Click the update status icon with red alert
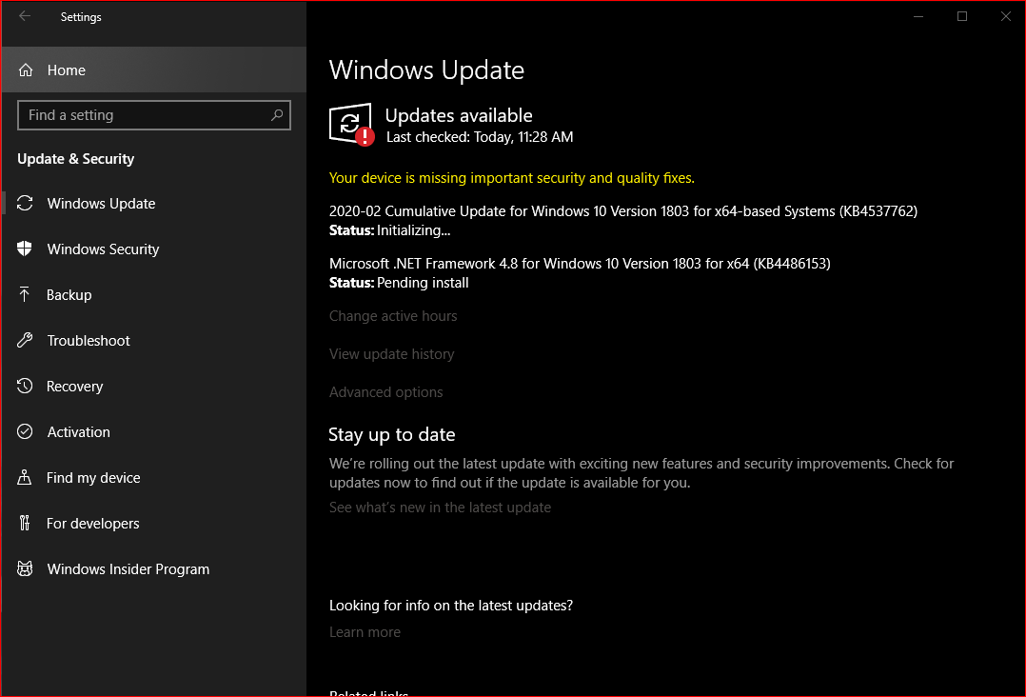 click(351, 125)
